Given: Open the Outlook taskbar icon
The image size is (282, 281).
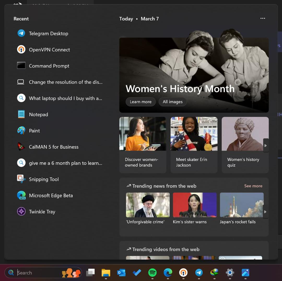Looking at the screenshot, I should (121, 273).
